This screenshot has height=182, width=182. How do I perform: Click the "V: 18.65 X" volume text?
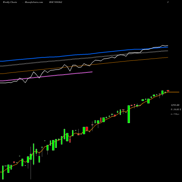176,110
